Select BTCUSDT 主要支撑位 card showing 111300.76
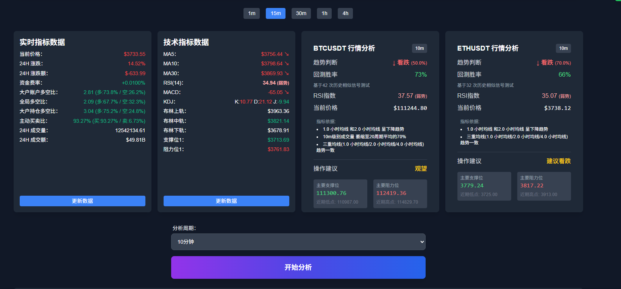Screen dimensions: 621x289 (340, 194)
